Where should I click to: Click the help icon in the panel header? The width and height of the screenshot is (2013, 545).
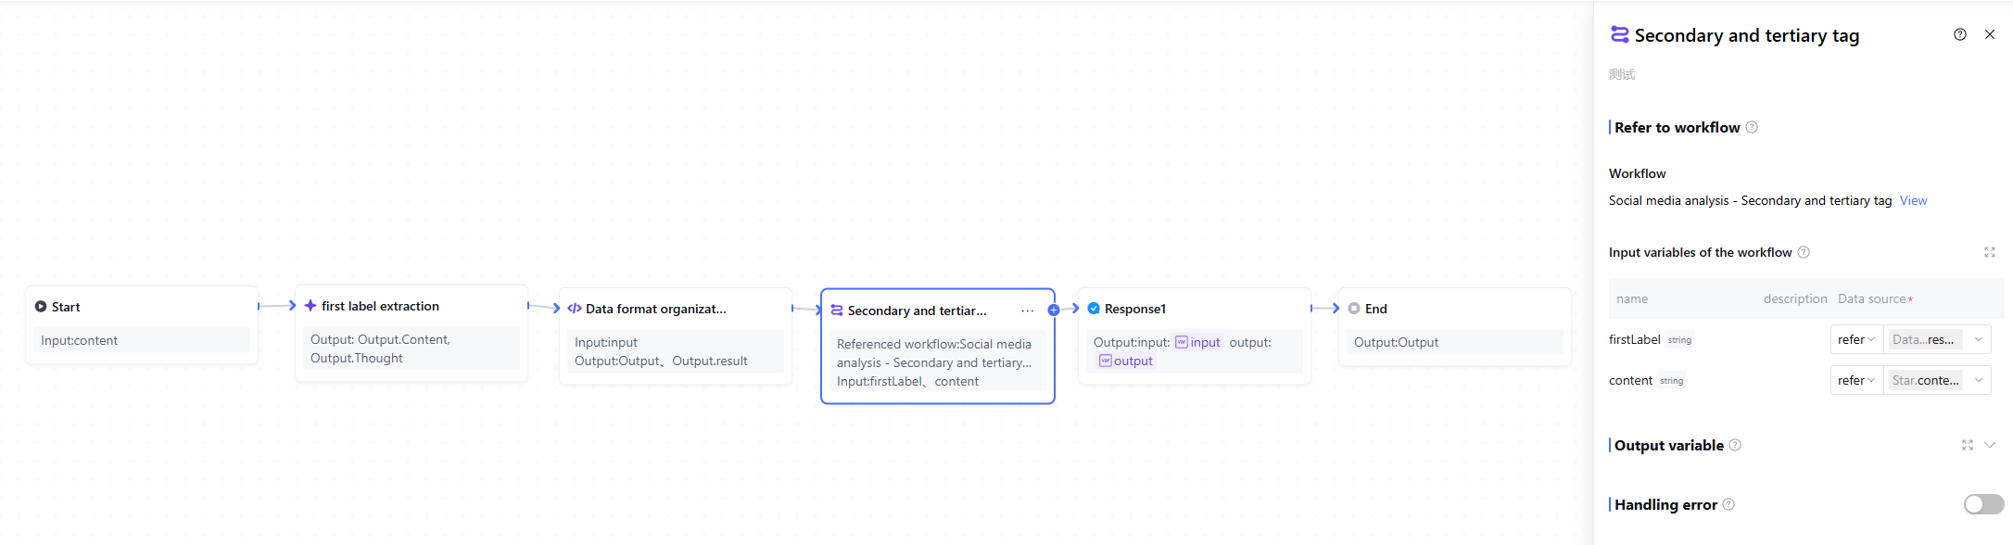[x=1960, y=34]
